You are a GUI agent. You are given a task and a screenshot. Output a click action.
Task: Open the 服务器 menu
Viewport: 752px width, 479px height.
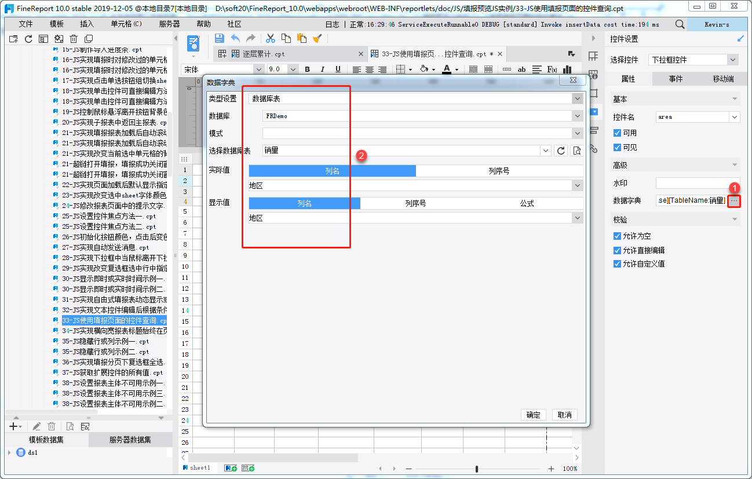click(169, 24)
